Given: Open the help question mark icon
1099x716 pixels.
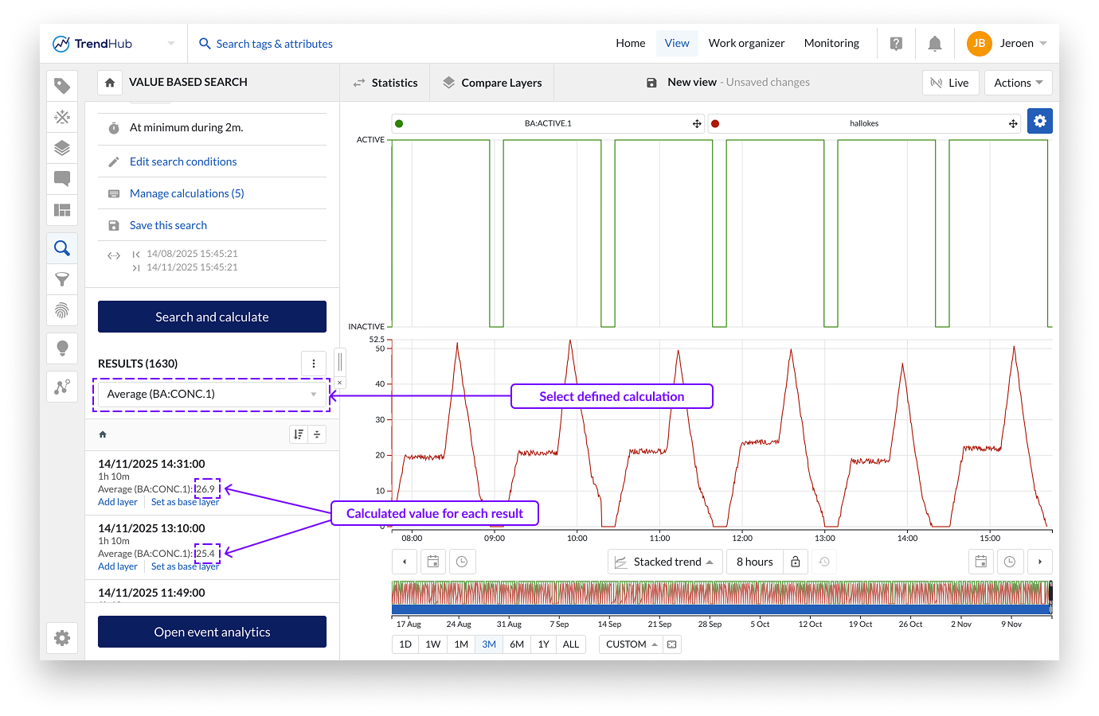Looking at the screenshot, I should [896, 44].
